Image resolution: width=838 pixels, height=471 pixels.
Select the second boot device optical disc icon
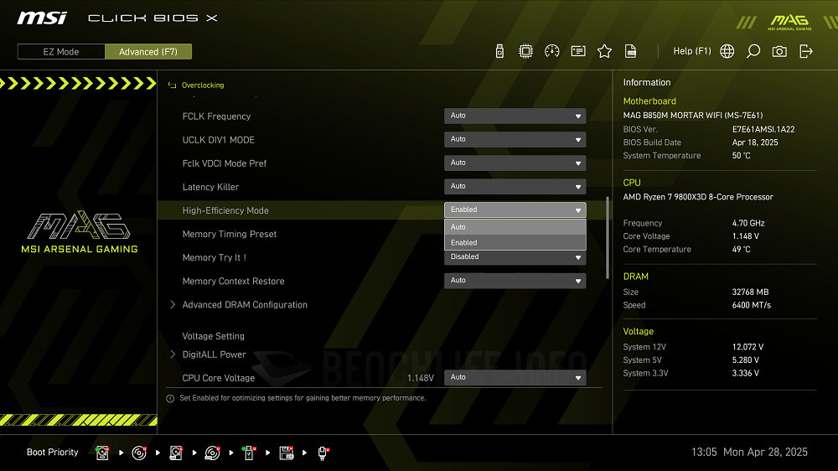(139, 453)
